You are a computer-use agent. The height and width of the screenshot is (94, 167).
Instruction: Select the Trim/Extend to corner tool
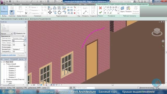point(64,12)
